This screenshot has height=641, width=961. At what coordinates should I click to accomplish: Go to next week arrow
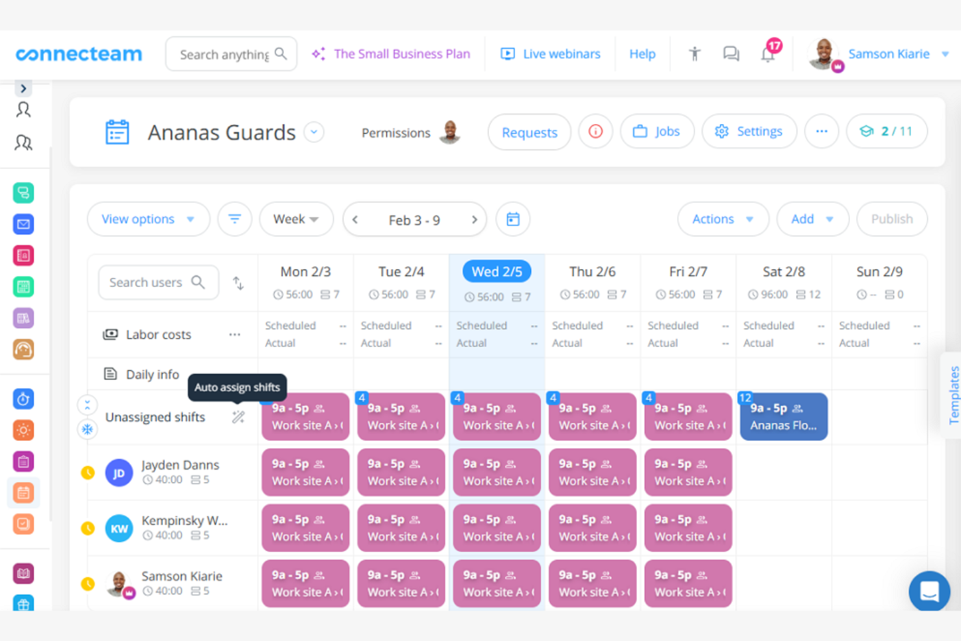coord(475,220)
